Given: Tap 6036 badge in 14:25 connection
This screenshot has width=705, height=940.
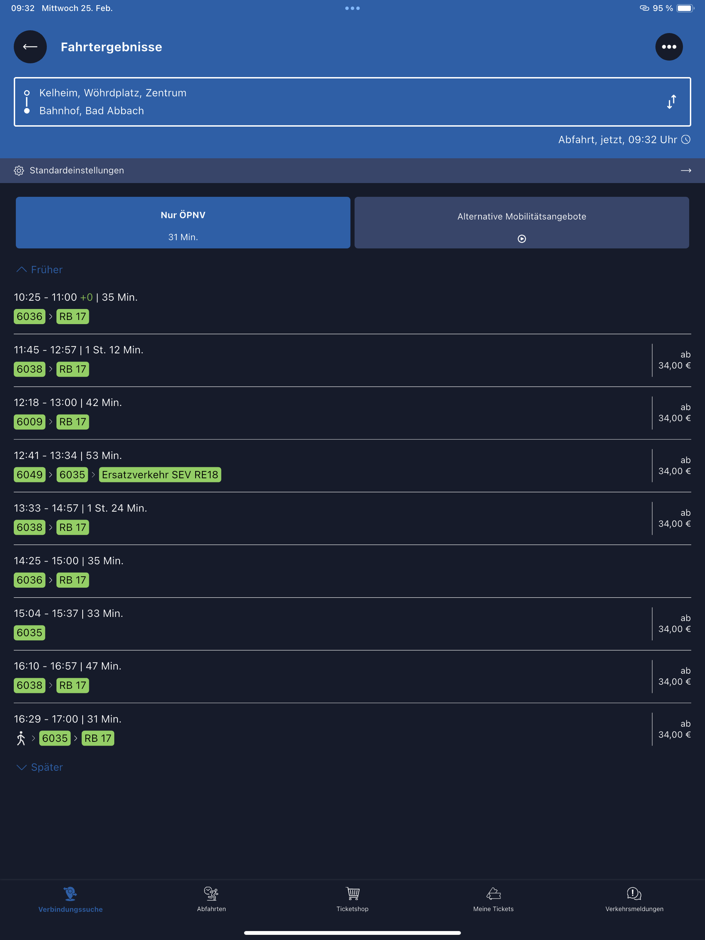Looking at the screenshot, I should 29,580.
